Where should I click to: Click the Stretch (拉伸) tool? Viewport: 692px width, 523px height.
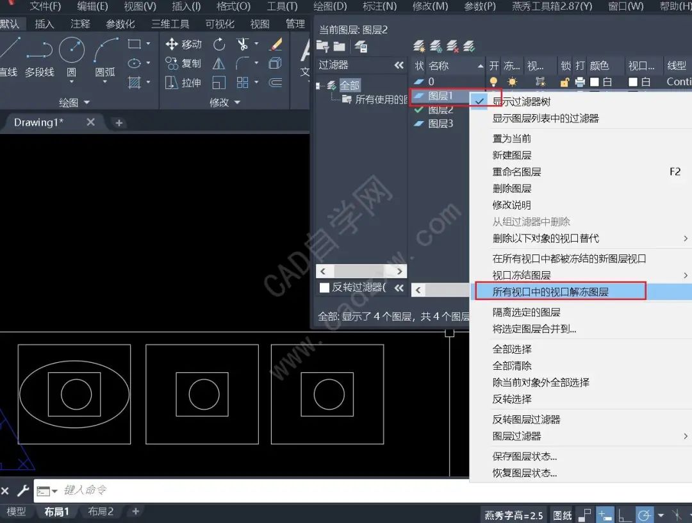[183, 83]
